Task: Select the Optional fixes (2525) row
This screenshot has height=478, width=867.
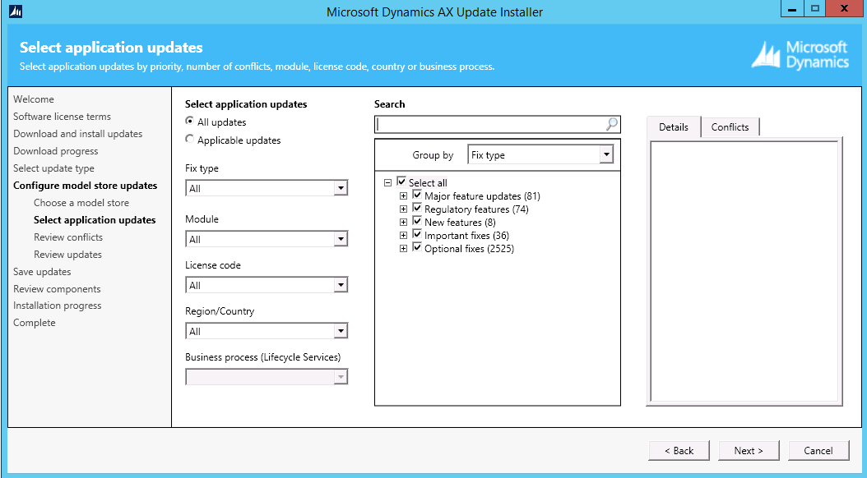Action: point(469,248)
